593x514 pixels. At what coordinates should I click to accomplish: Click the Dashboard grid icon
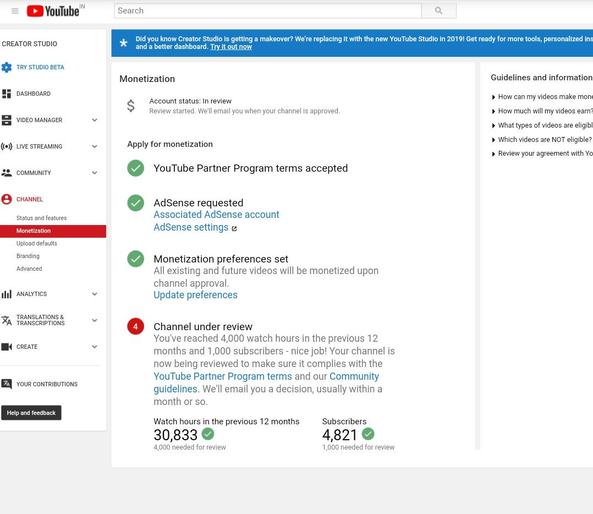click(7, 94)
